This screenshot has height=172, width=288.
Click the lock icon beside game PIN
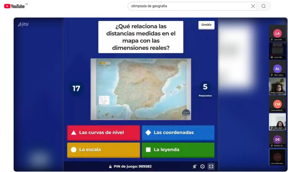[x=110, y=166]
